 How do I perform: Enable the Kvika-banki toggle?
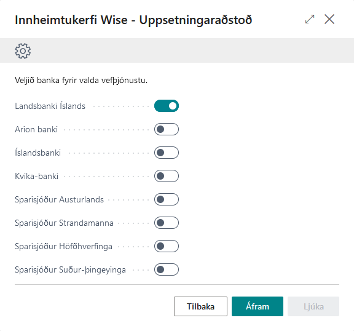[167, 176]
